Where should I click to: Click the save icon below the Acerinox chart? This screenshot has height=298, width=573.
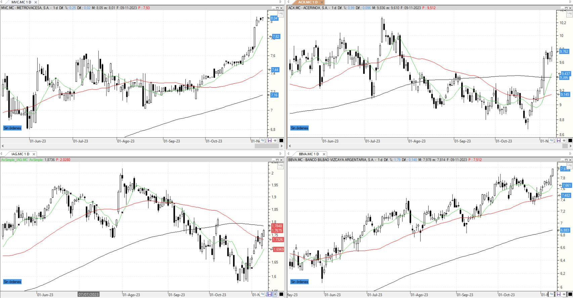click(559, 141)
